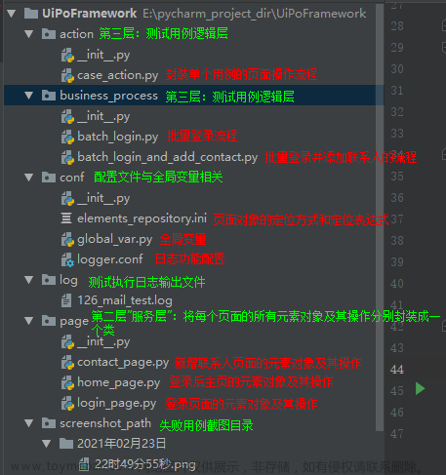Click Python icon of home_page.py
The image size is (446, 475).
pyautogui.click(x=67, y=382)
